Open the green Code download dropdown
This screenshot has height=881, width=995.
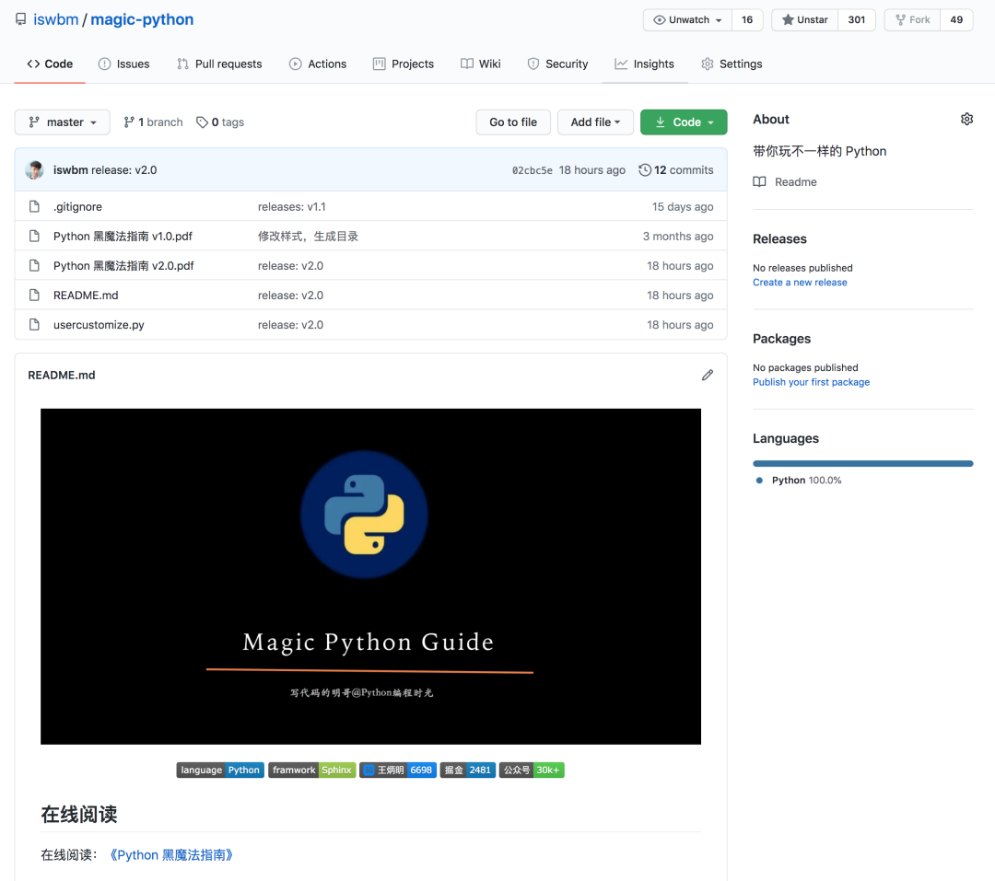click(x=684, y=122)
